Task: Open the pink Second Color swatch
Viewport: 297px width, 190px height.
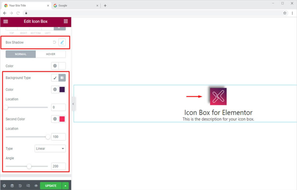Action: click(62, 119)
